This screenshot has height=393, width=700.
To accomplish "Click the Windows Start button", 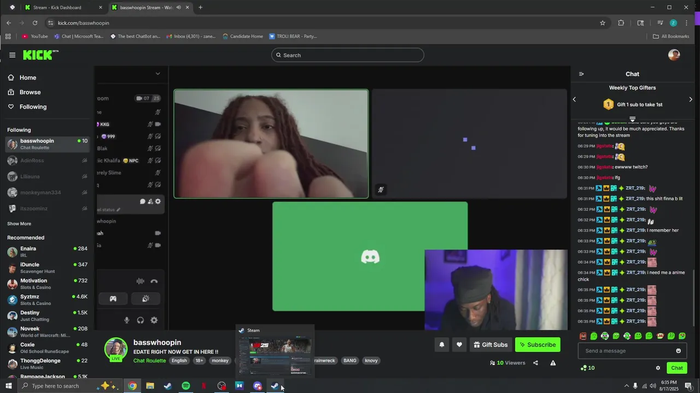I will 9,386.
